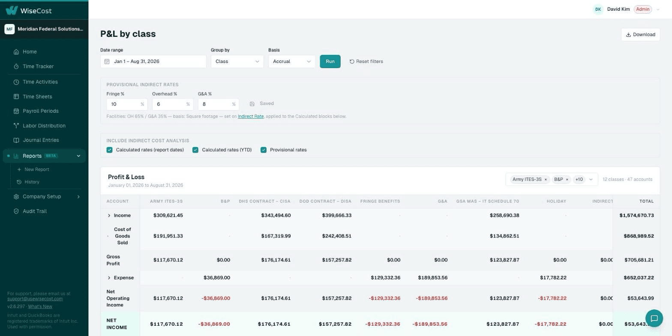Click the Time Activities clock icon
This screenshot has width=672, height=336.
pos(16,82)
